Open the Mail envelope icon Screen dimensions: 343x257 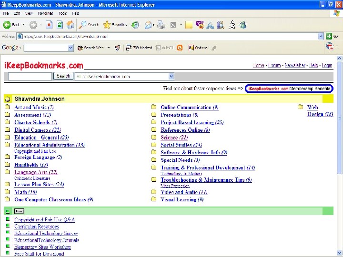148,25
